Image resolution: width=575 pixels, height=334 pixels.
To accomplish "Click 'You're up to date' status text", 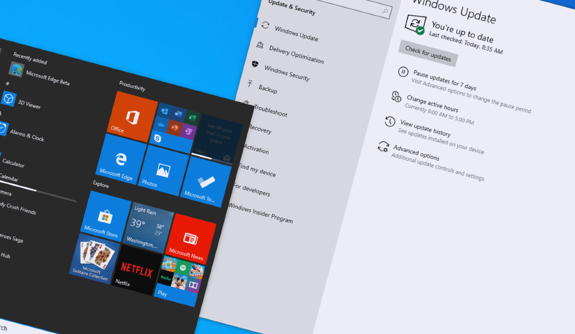I will point(462,32).
